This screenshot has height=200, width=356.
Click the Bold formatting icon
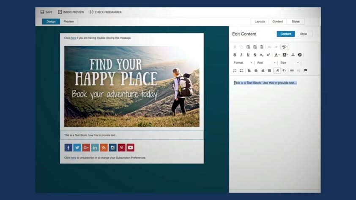(x=235, y=55)
